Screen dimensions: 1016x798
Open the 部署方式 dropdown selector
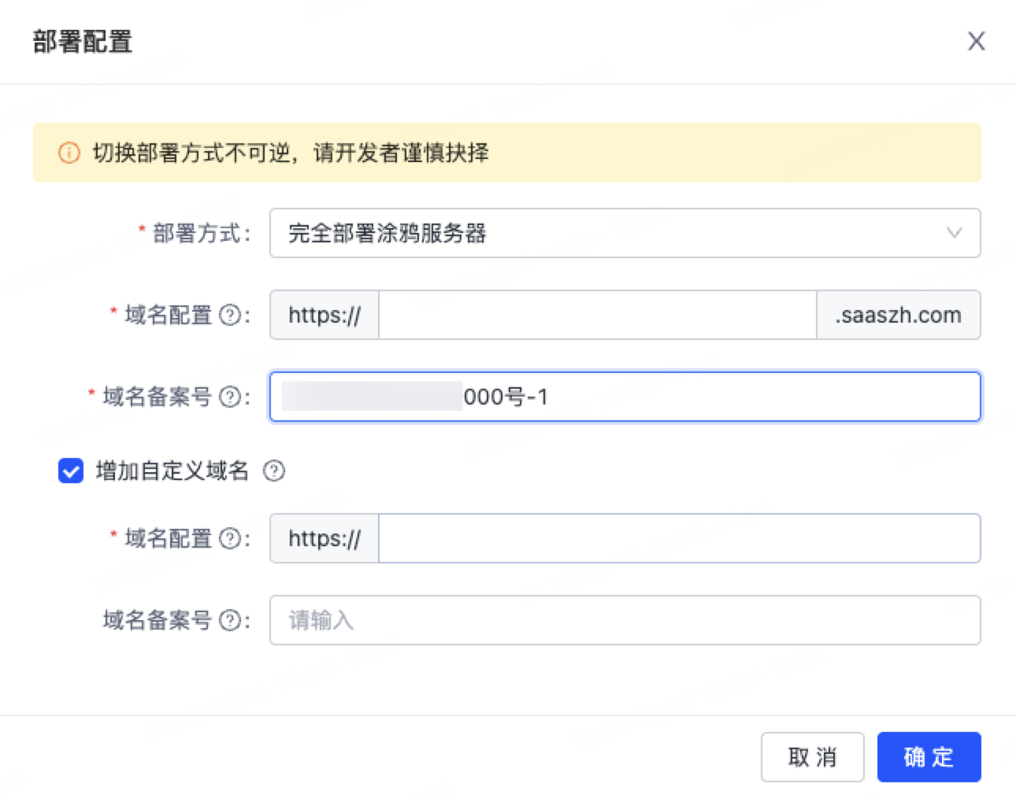click(x=614, y=233)
